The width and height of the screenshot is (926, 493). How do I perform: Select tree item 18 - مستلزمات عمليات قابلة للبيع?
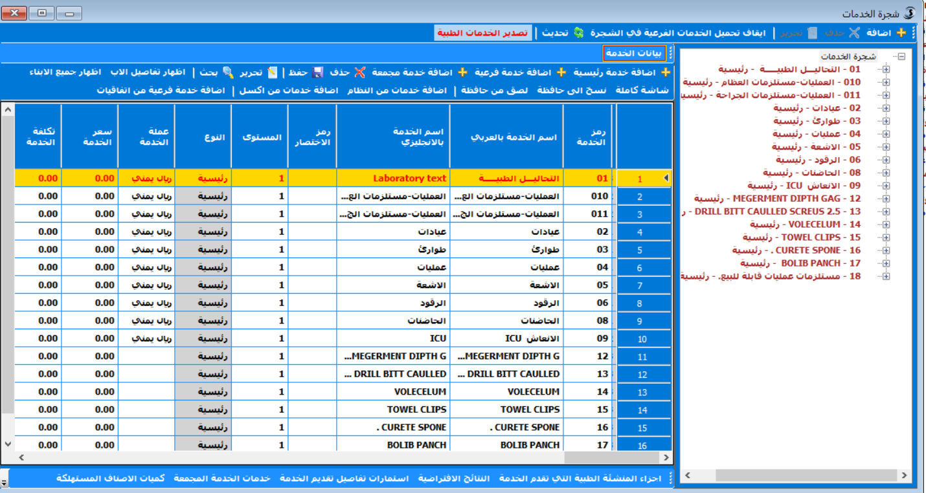(771, 276)
